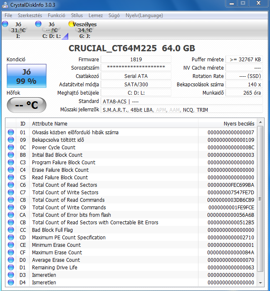Click the status orb for Initial Bad Block Count
The height and width of the screenshot is (291, 270).
click(x=11, y=155)
